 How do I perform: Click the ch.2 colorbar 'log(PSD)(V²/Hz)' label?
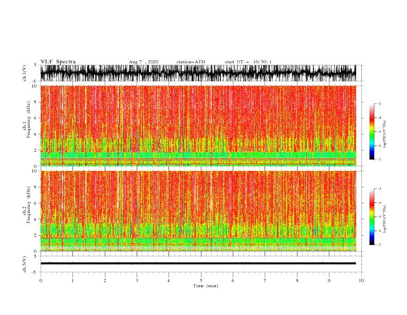coord(384,219)
